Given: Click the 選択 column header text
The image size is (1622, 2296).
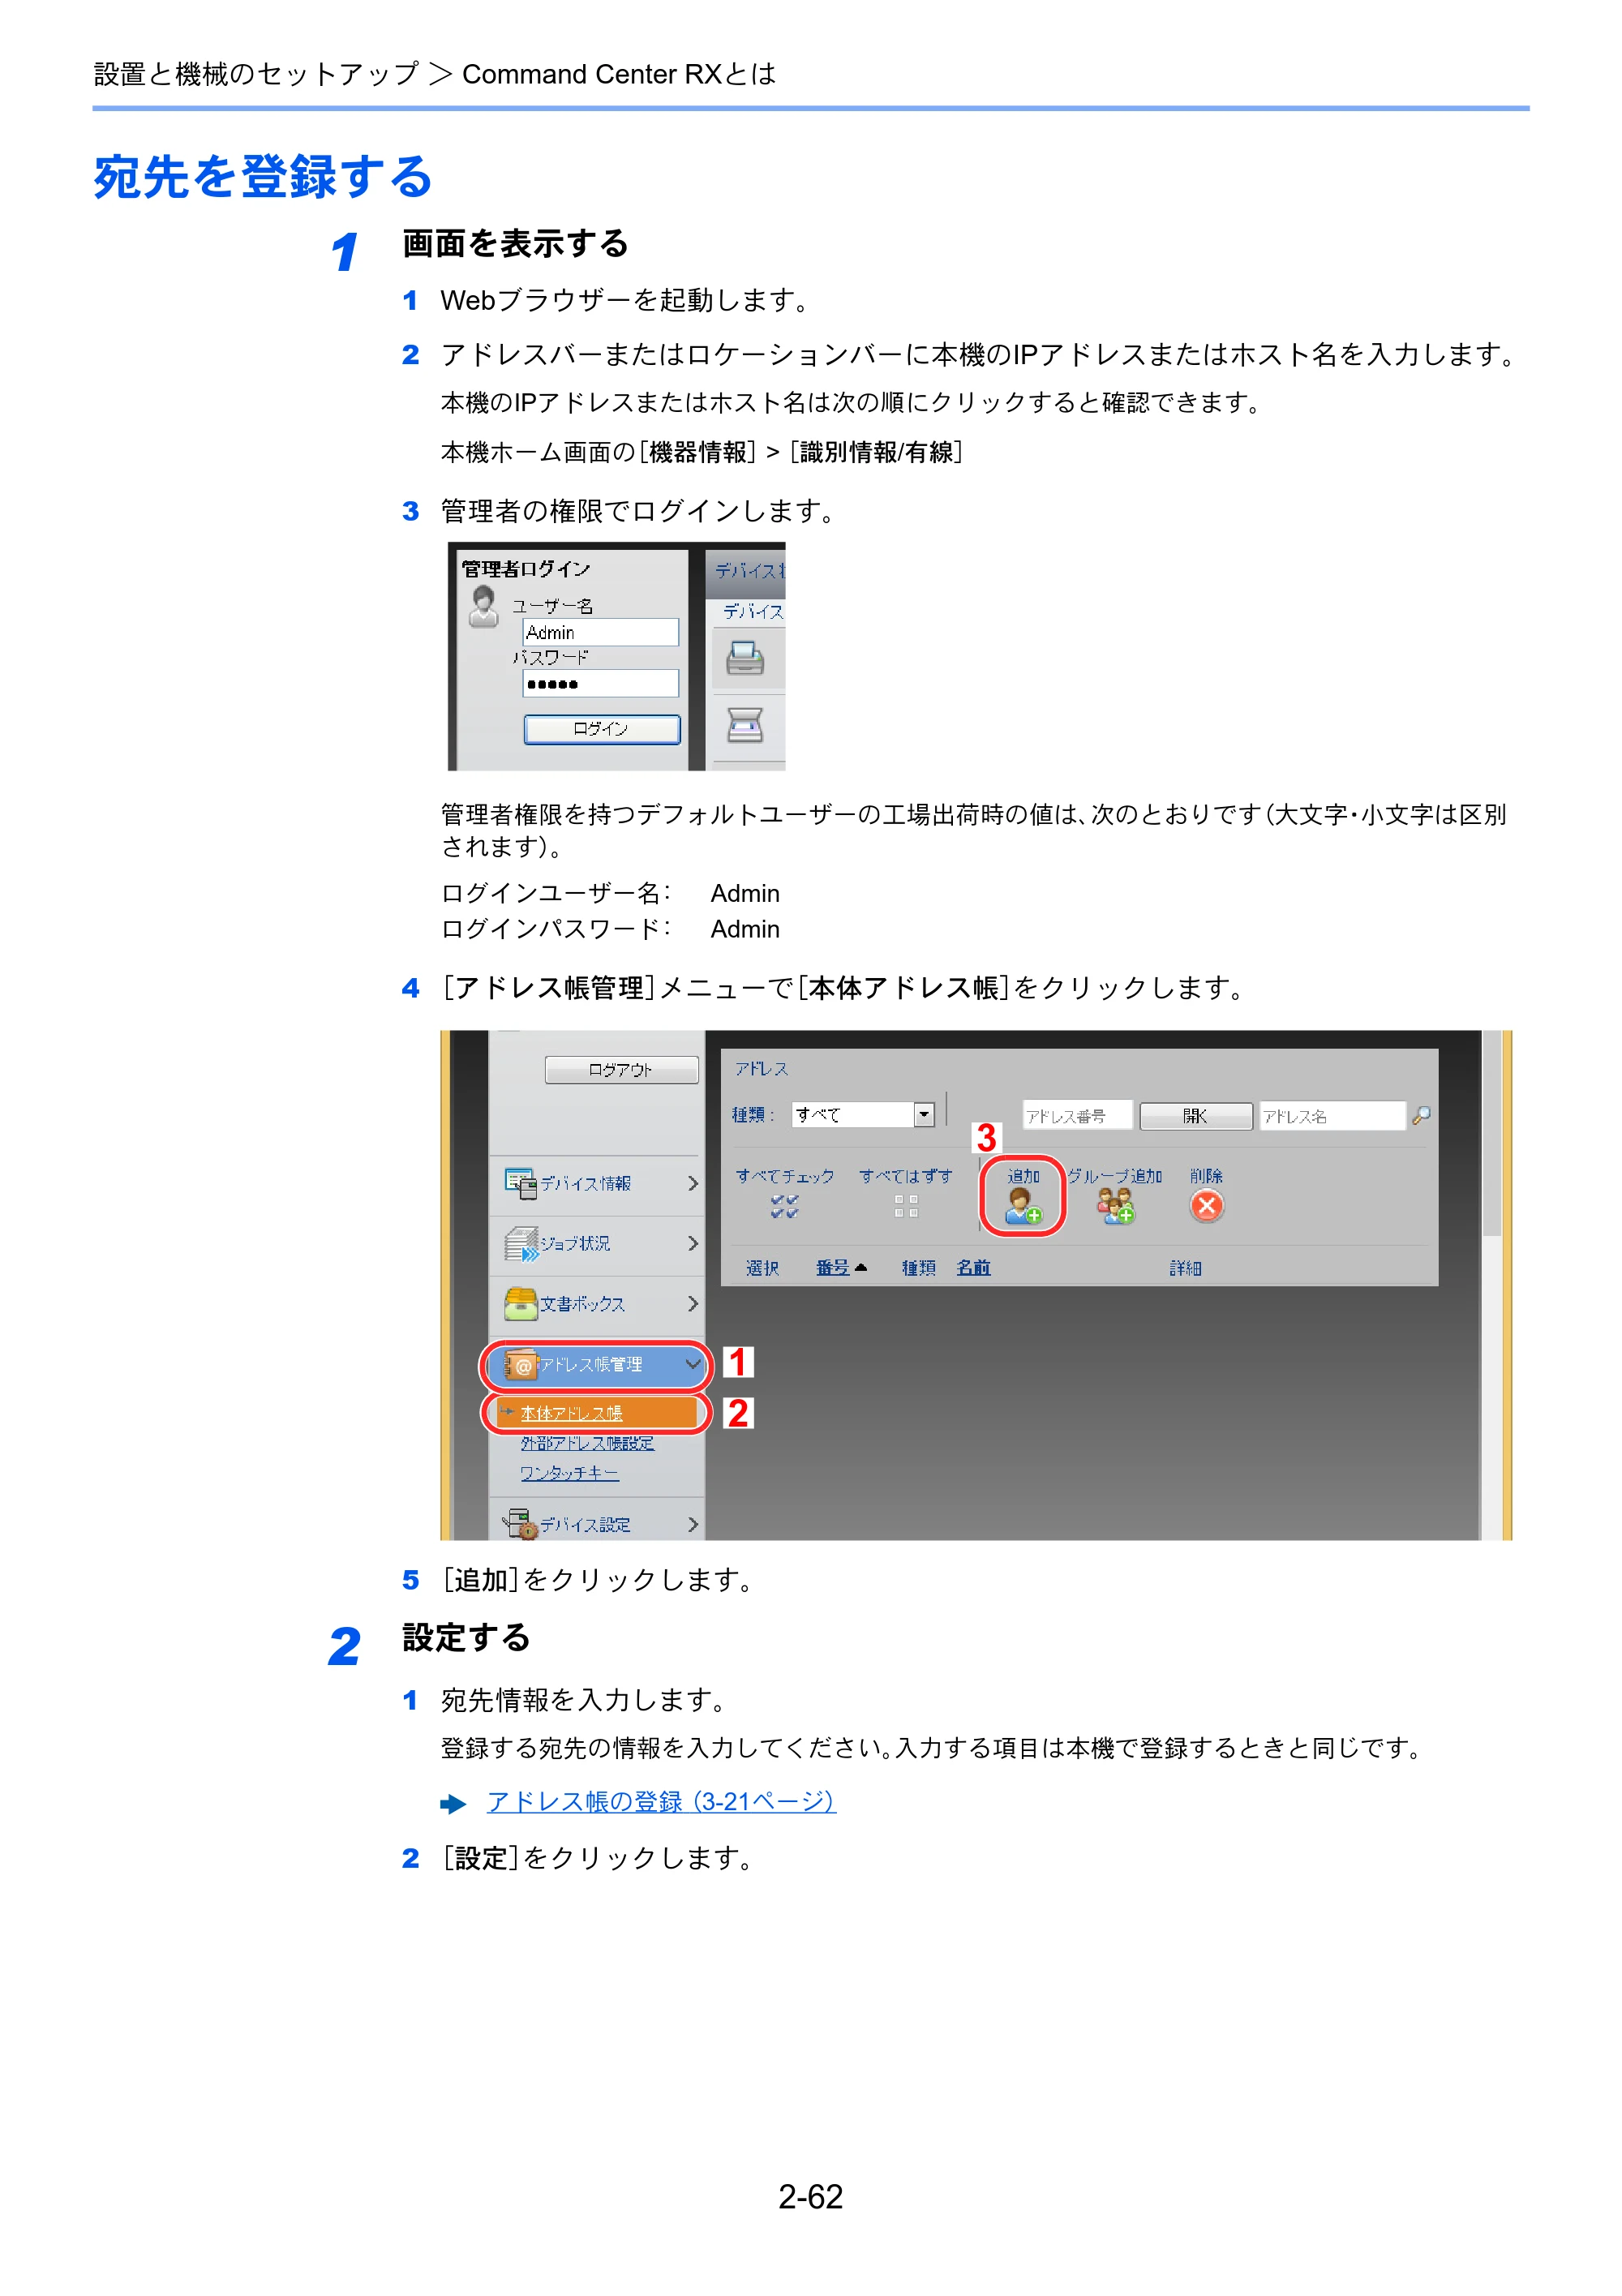Looking at the screenshot, I should 762,1268.
